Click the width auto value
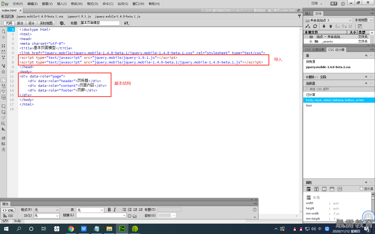 pyautogui.click(x=336, y=203)
